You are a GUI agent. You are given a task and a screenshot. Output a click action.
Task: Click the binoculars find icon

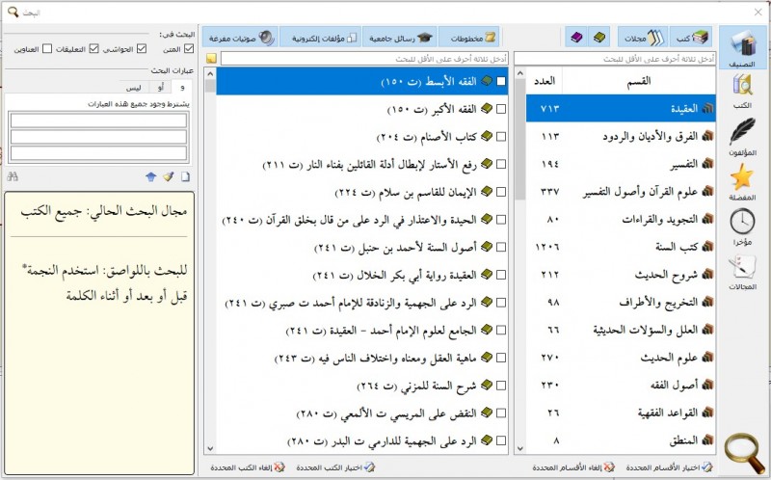13,176
